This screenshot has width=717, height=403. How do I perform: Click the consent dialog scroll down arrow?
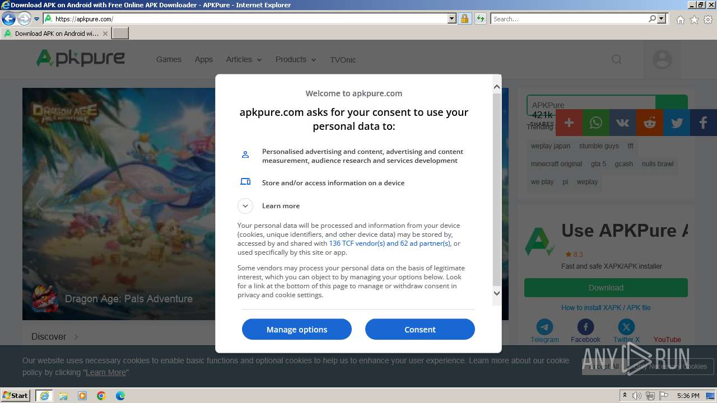coord(497,293)
